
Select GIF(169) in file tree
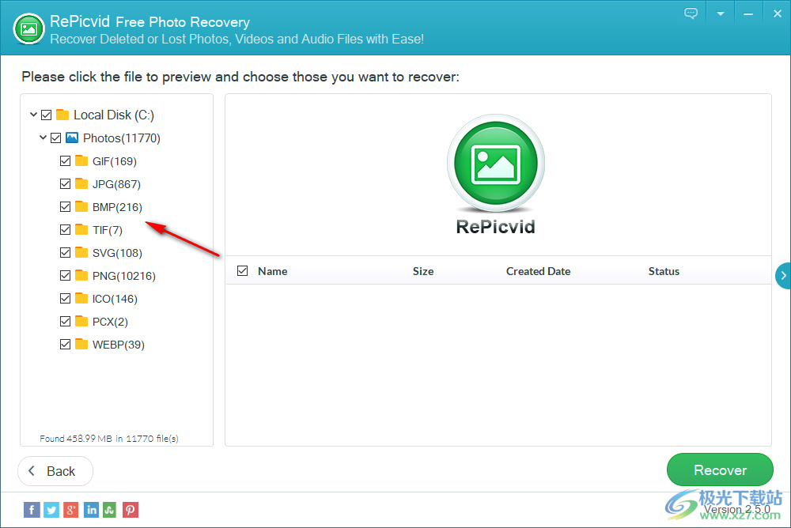(x=115, y=161)
